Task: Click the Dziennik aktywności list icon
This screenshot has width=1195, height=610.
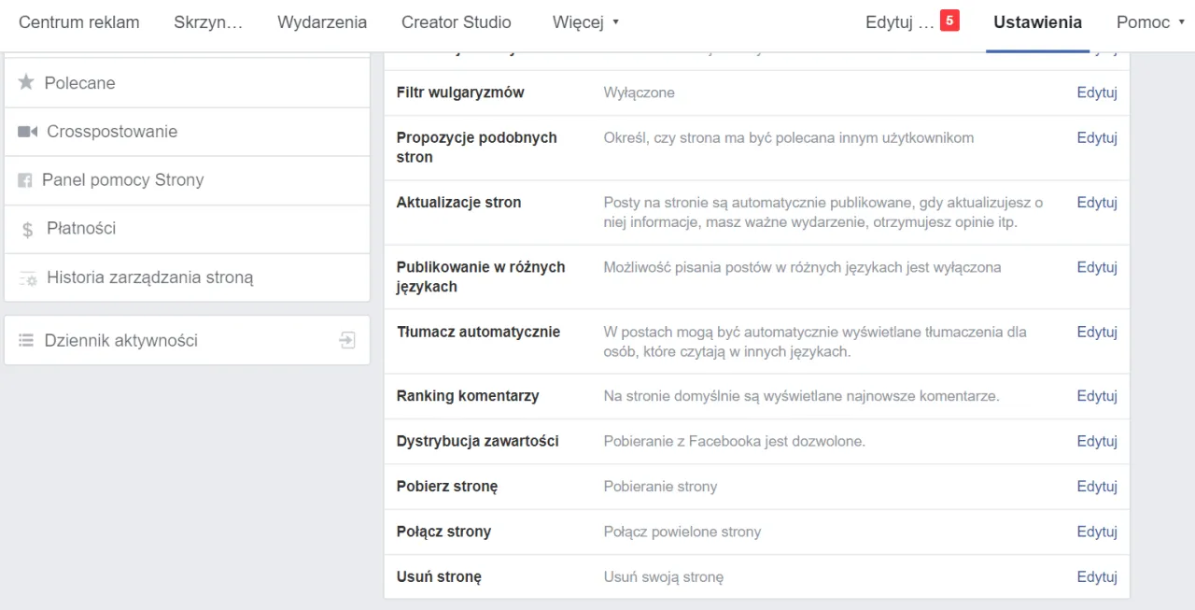Action: point(26,340)
